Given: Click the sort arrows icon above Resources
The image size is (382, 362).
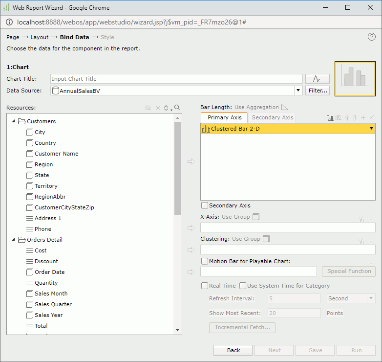Looking at the screenshot, I should tap(166, 108).
